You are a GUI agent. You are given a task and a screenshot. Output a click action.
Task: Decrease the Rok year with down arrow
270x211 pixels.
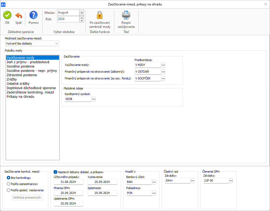pos(82,21)
